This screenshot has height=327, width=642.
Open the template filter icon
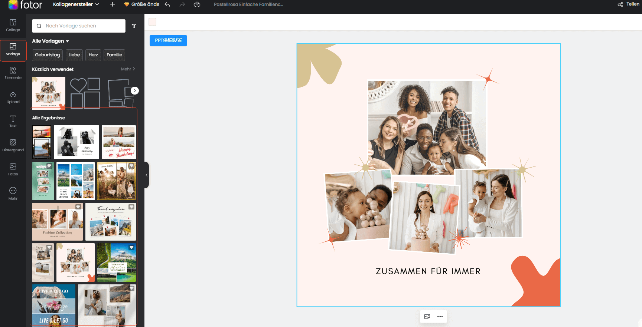(134, 26)
